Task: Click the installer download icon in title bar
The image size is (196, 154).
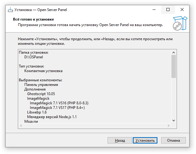Action: 10,10
